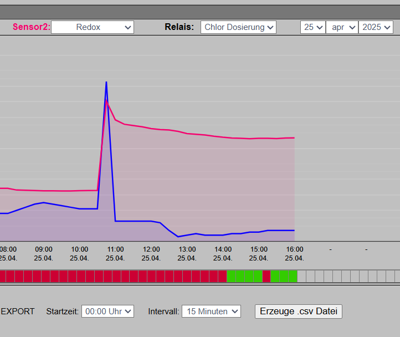Open the day dropdown showing 25
The width and height of the screenshot is (400, 337).
pos(313,27)
